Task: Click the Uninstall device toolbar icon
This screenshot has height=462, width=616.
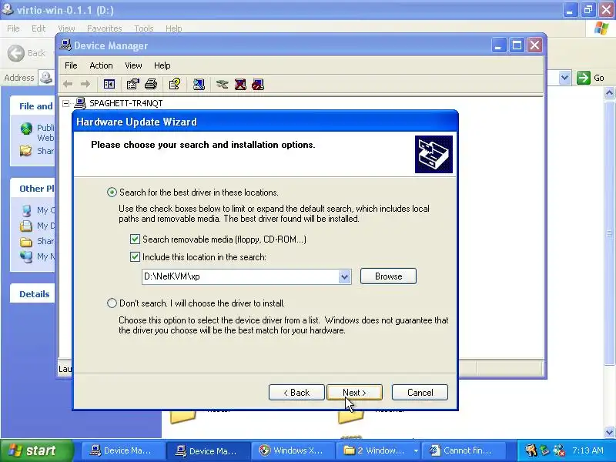Action: pos(240,84)
